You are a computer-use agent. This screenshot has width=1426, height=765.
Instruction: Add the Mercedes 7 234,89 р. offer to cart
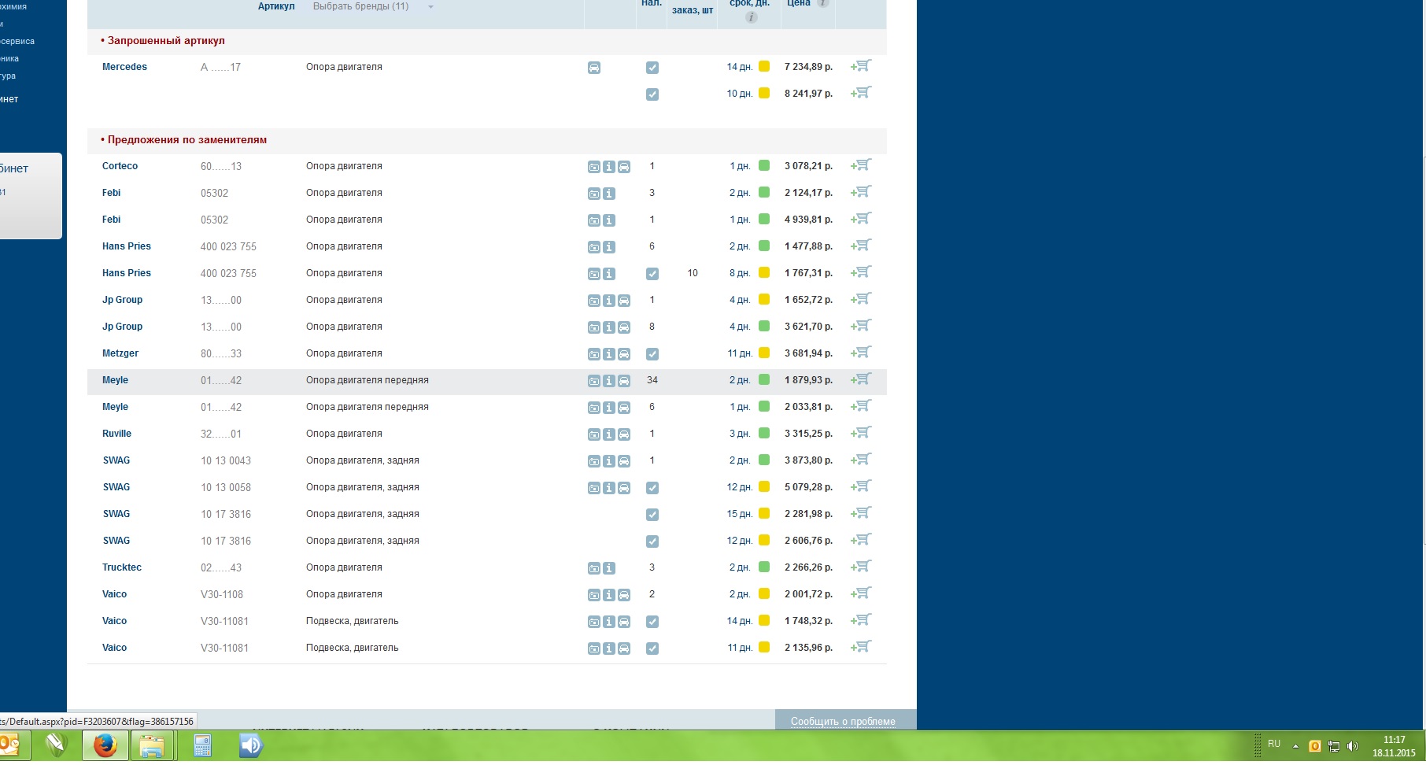pyautogui.click(x=862, y=66)
